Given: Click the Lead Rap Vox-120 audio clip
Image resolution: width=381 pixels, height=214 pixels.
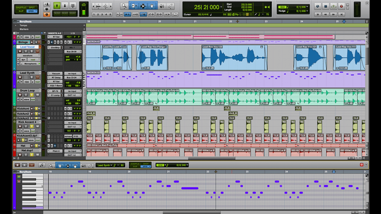Looking at the screenshot, I should pyautogui.click(x=234, y=58).
